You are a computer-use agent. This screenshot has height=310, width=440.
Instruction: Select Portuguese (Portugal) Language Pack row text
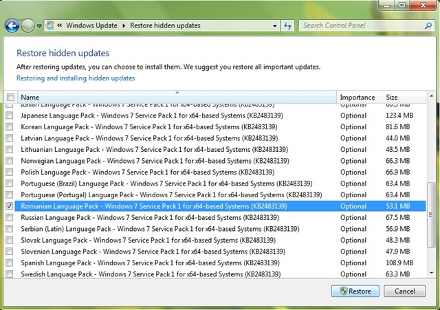click(x=171, y=195)
